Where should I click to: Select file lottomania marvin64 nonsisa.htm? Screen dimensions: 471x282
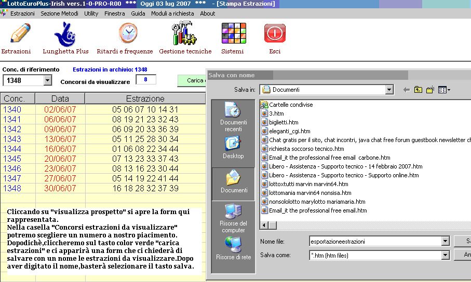pyautogui.click(x=306, y=193)
